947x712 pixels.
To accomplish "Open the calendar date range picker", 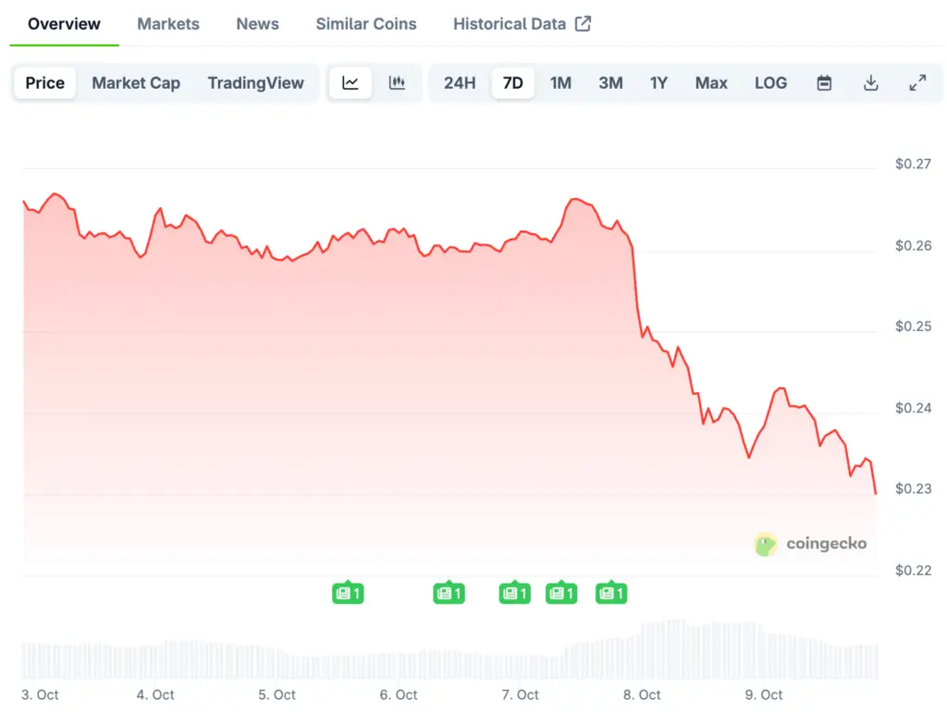I will coord(824,83).
